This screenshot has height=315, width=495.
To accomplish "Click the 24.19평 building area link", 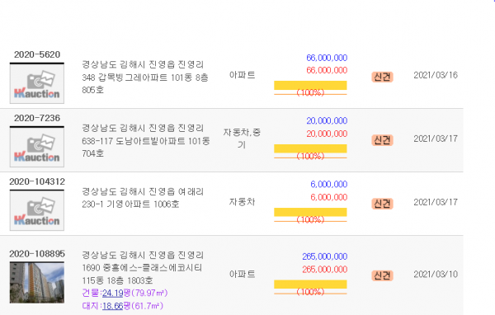I will [113, 293].
